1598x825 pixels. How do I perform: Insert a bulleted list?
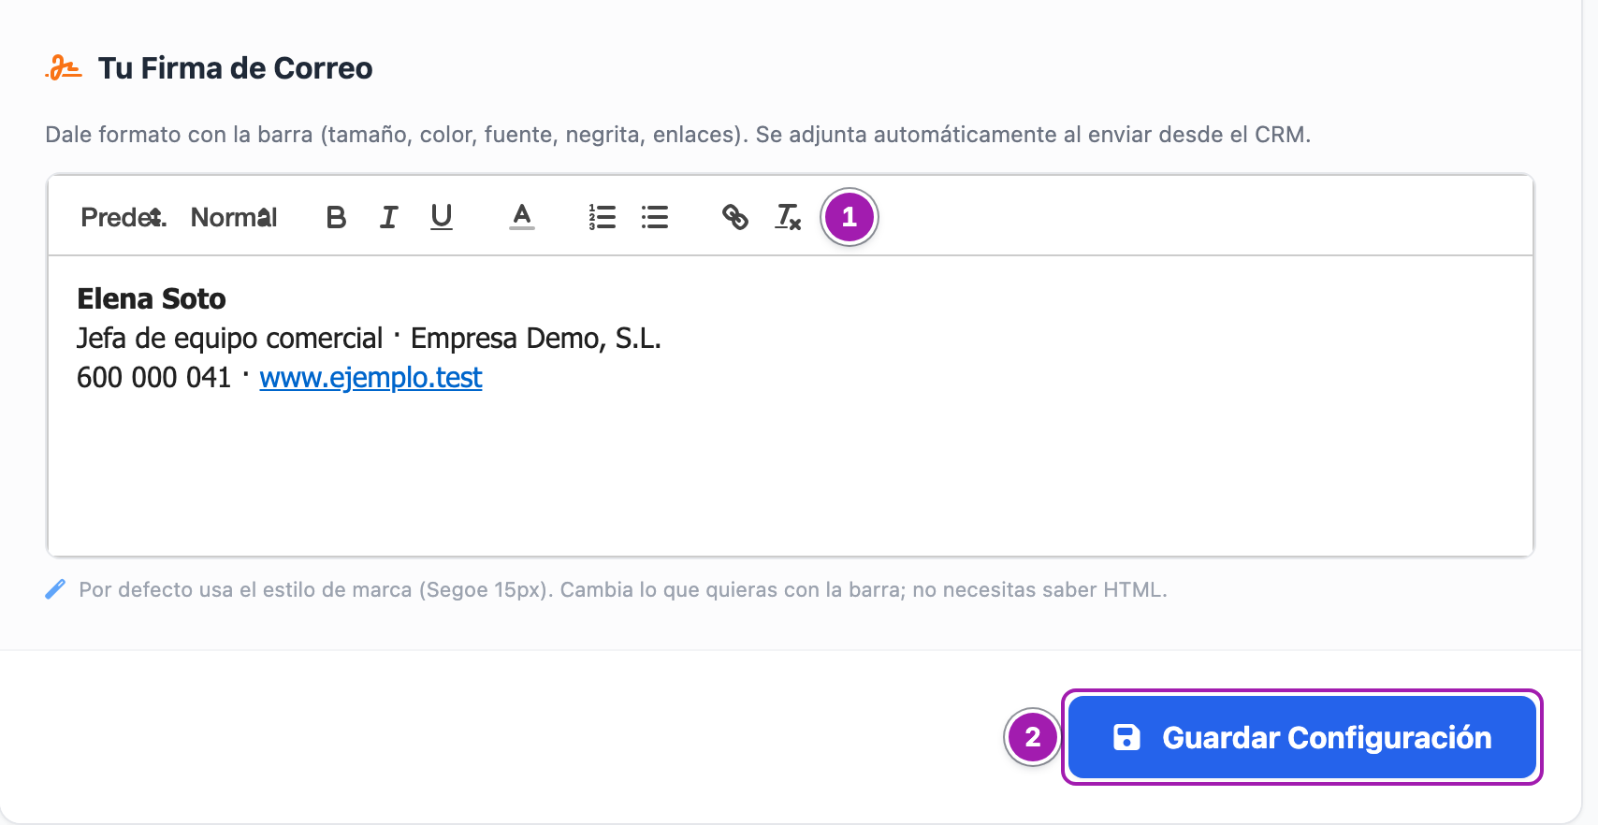(655, 217)
